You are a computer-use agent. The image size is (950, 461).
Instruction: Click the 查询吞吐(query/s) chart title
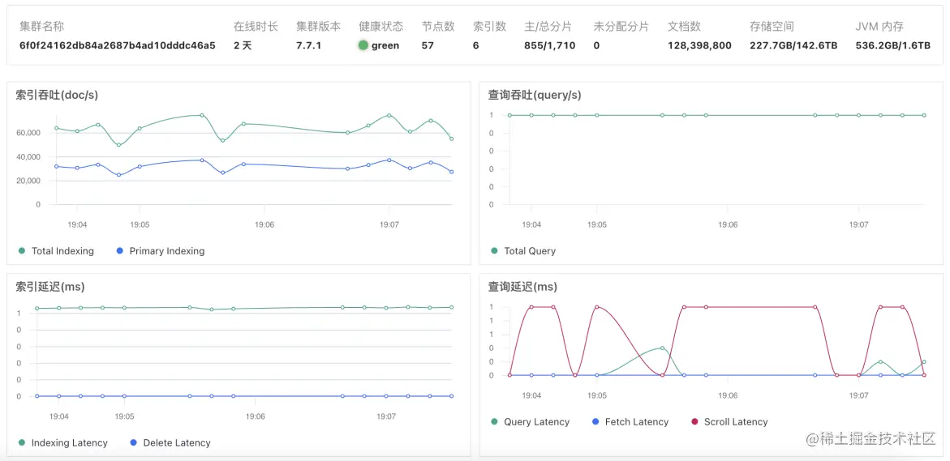click(x=535, y=95)
